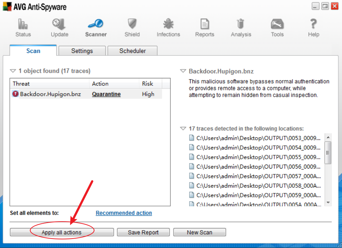Viewport: 342px width, 248px height.
Task: Open the Shield section icon
Action: coord(132,24)
